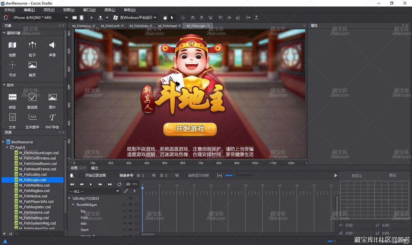Click the add animation plus icon
Image resolution: width=412 pixels, height=245 pixels.
134,191
